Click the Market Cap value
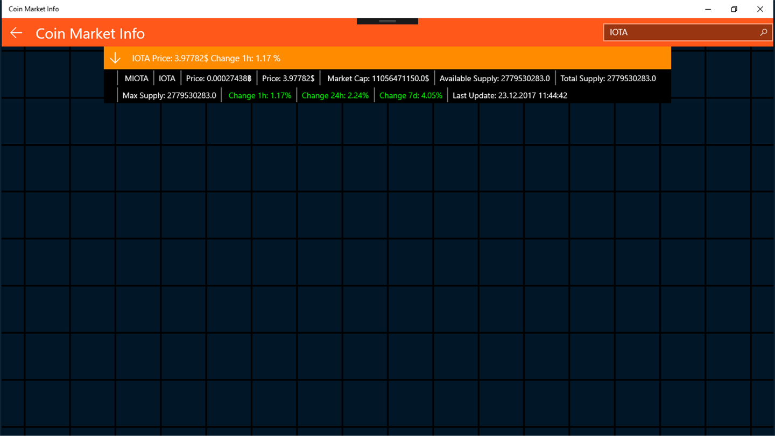The height and width of the screenshot is (436, 775). coord(378,79)
